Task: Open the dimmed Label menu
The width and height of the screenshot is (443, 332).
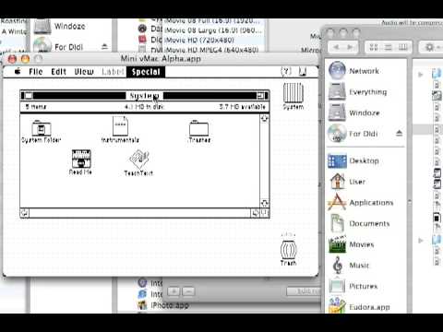Action: click(x=113, y=72)
